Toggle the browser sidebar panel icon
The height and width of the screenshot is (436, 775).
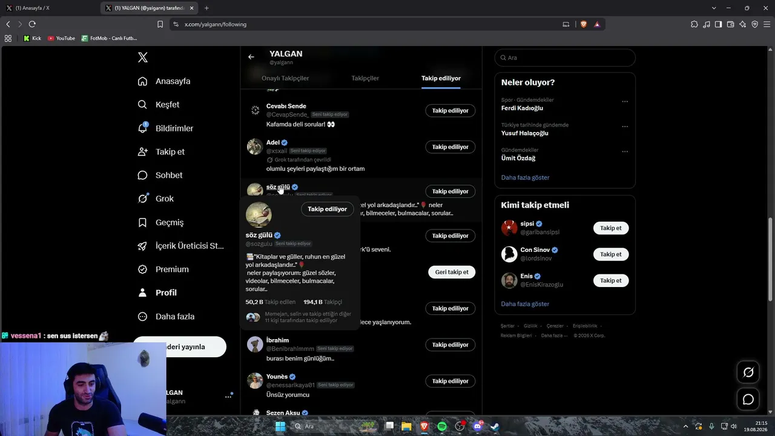pyautogui.click(x=719, y=24)
